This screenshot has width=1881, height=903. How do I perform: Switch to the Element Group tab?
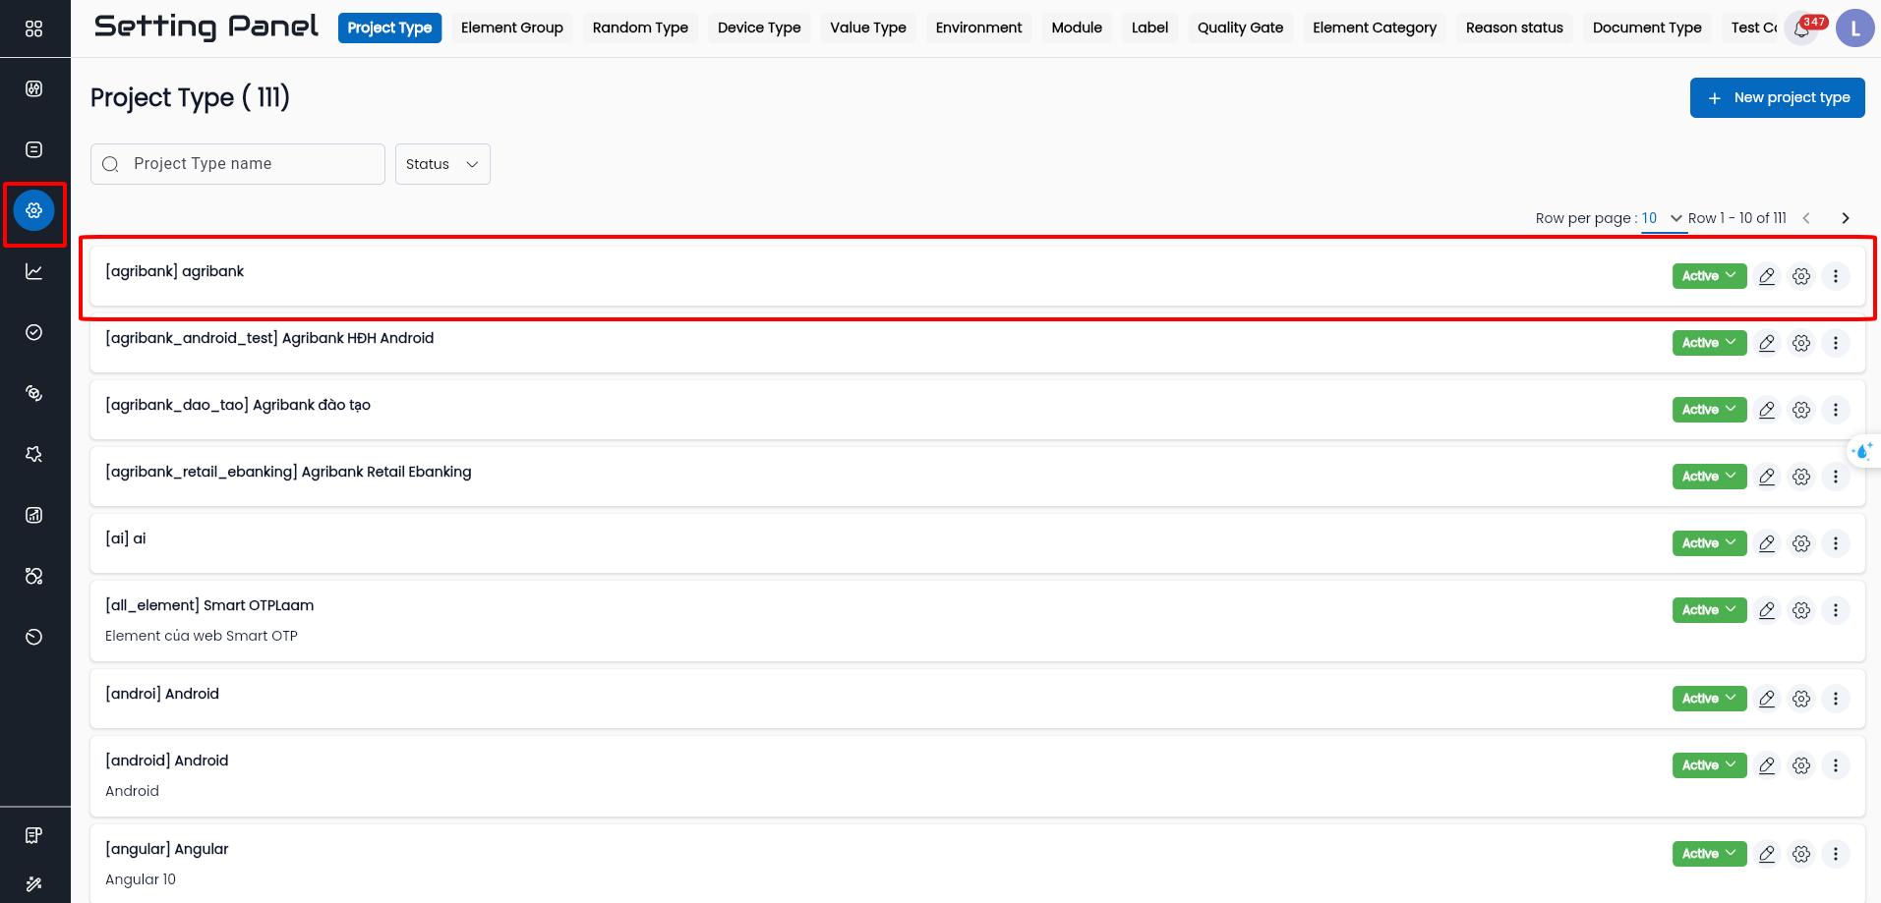pyautogui.click(x=511, y=28)
